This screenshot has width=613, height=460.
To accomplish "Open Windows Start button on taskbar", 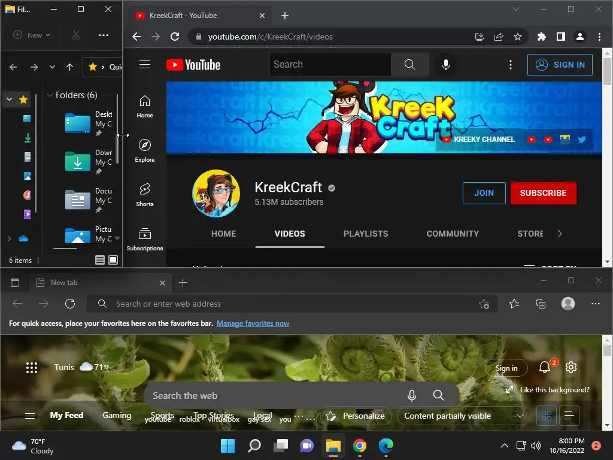I will 227,446.
